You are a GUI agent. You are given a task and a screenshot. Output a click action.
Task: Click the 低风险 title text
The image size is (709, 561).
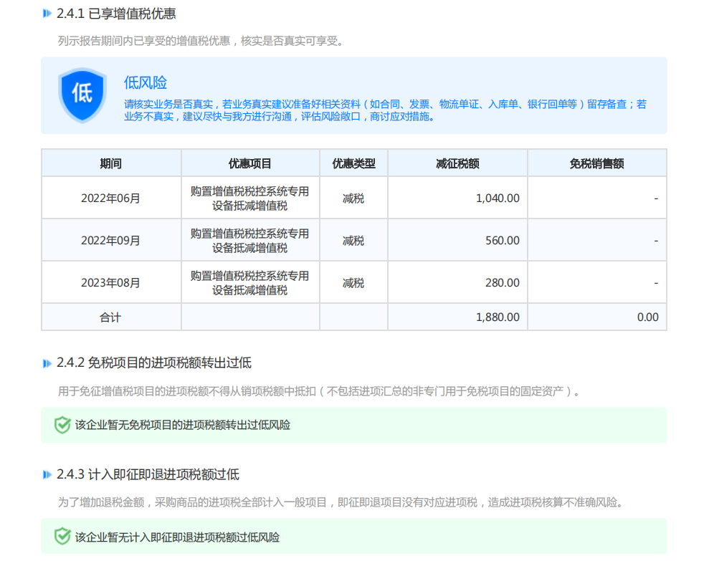(146, 82)
